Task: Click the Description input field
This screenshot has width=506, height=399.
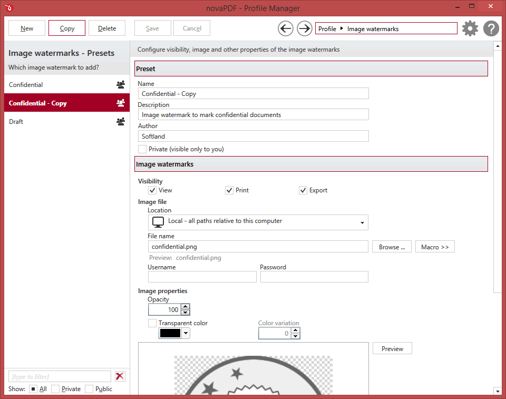Action: click(254, 114)
